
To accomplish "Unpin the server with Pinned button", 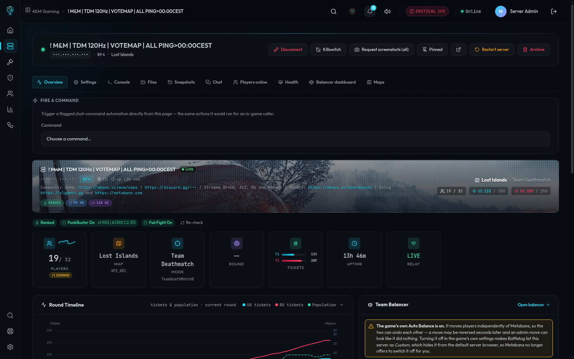I will point(432,50).
